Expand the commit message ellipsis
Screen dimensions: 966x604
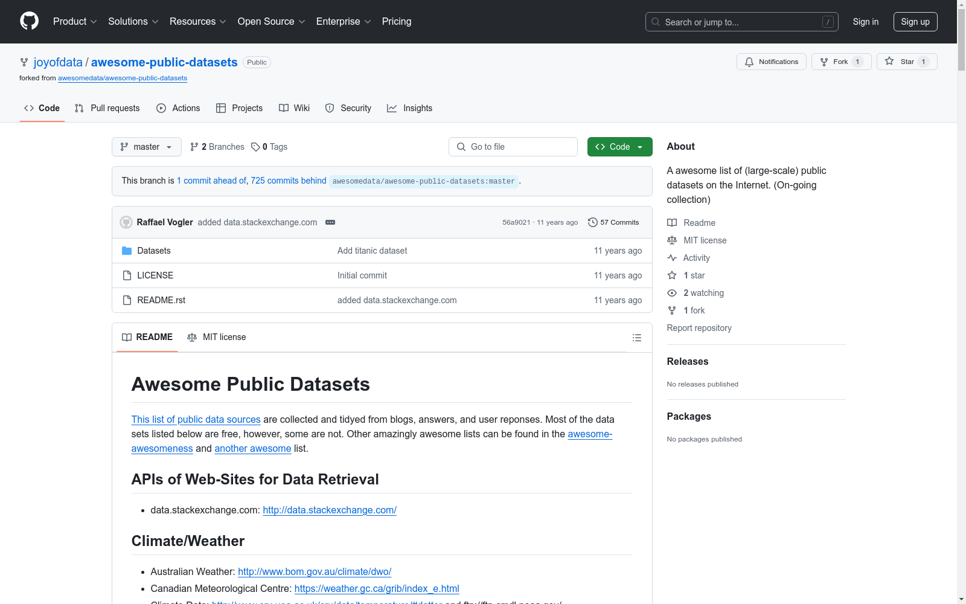coord(330,222)
